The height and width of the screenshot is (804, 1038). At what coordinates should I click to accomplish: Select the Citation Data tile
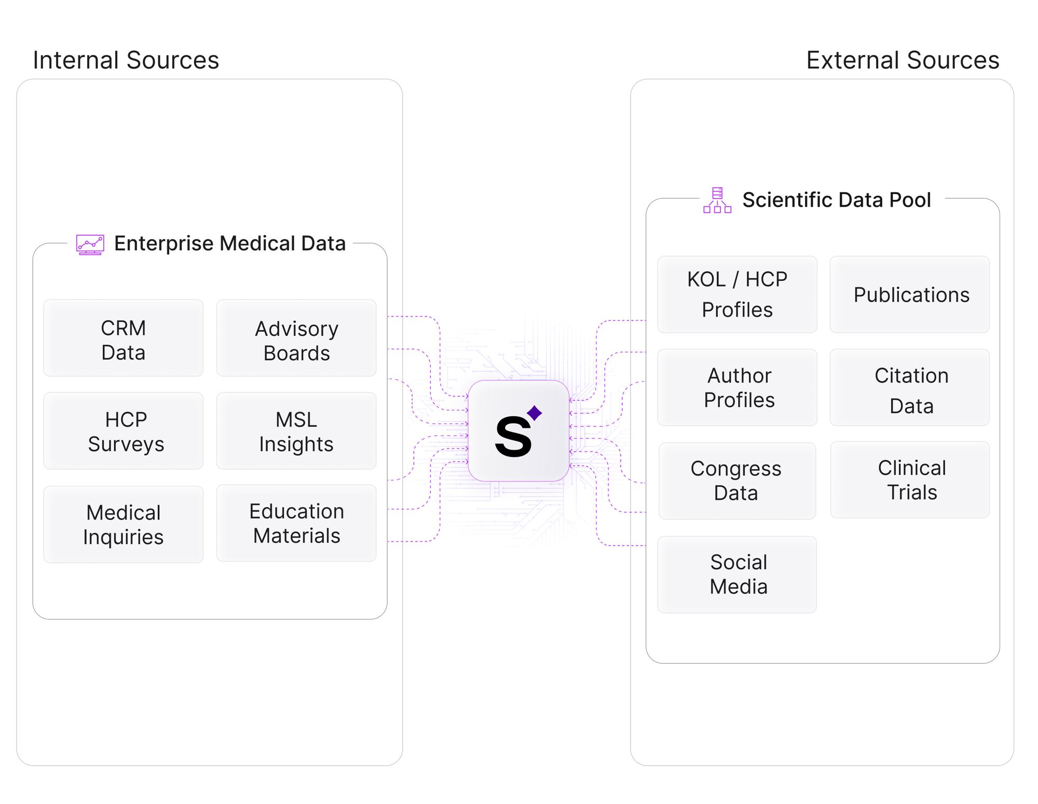tap(910, 387)
